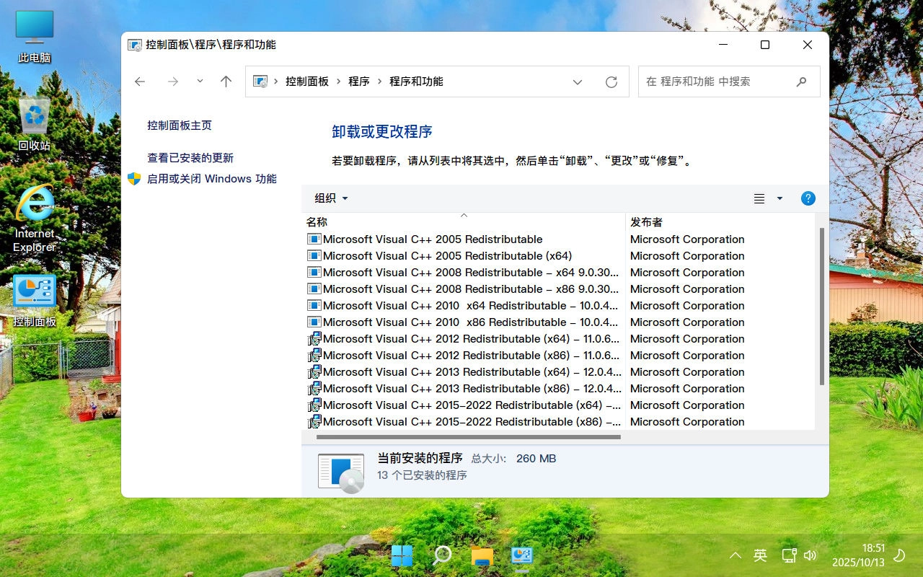Click the refresh icon in address bar
This screenshot has height=577, width=923.
(611, 82)
